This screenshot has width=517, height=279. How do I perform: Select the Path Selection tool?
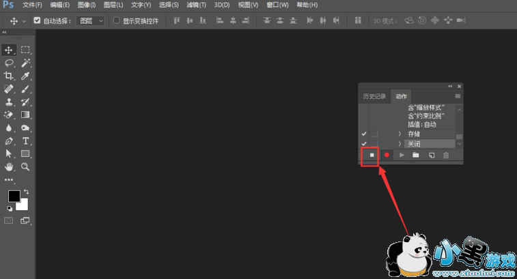pyautogui.click(x=9, y=154)
